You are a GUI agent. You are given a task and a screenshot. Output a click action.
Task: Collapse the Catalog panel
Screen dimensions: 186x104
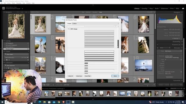[x=4, y=41]
